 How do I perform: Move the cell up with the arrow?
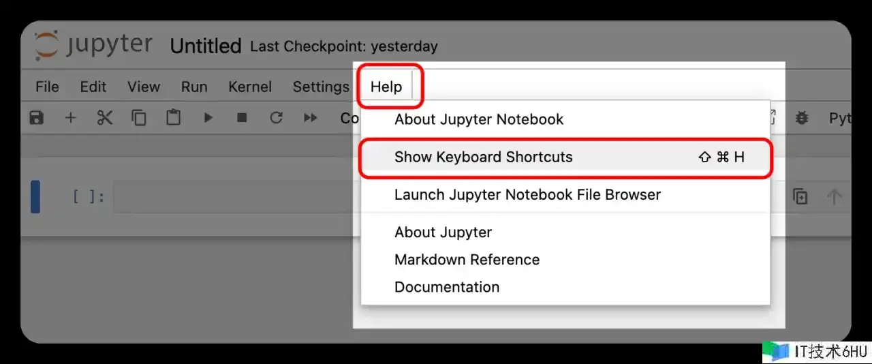click(x=834, y=197)
